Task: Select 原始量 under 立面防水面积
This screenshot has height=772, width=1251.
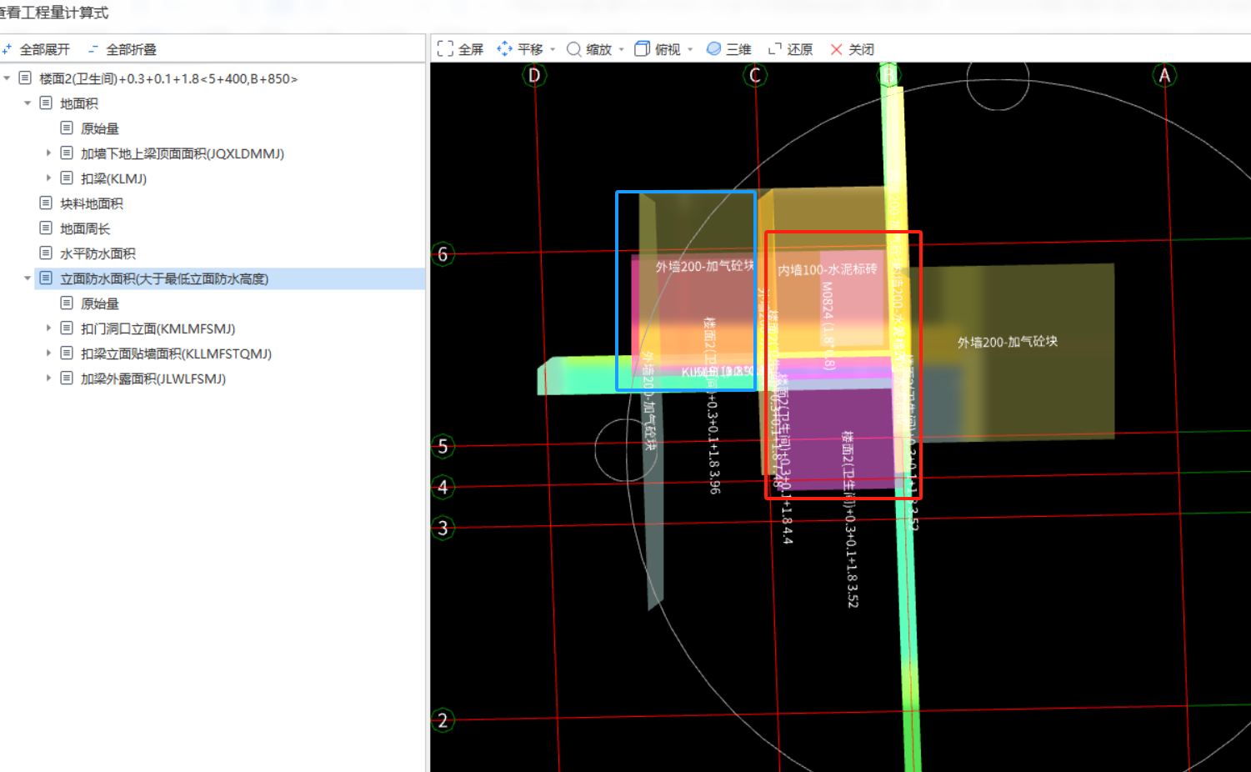Action: point(100,303)
